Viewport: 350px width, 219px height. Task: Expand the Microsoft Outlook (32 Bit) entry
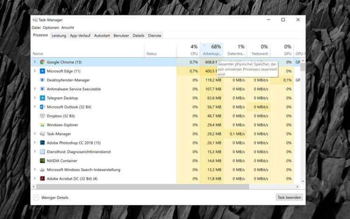(35, 107)
